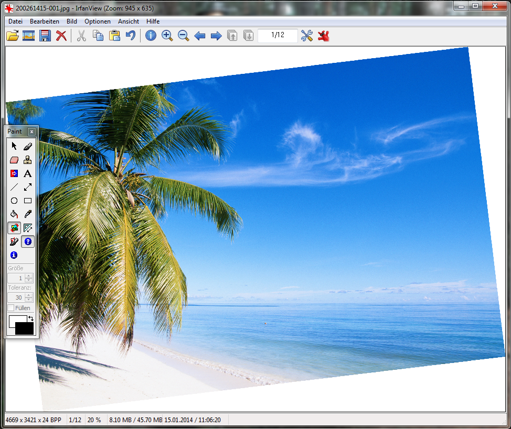This screenshot has height=429, width=511.
Task: Swap foreground and background colors
Action: 30,318
